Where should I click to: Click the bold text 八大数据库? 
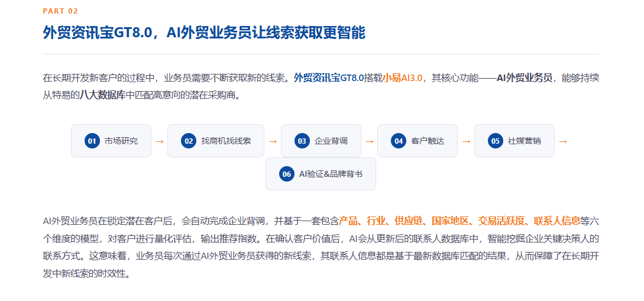pos(102,96)
